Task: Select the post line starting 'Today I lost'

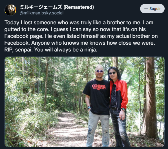Action: (79, 23)
